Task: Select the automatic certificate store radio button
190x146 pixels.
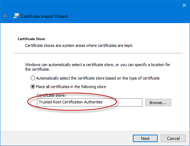Action: 33,78
